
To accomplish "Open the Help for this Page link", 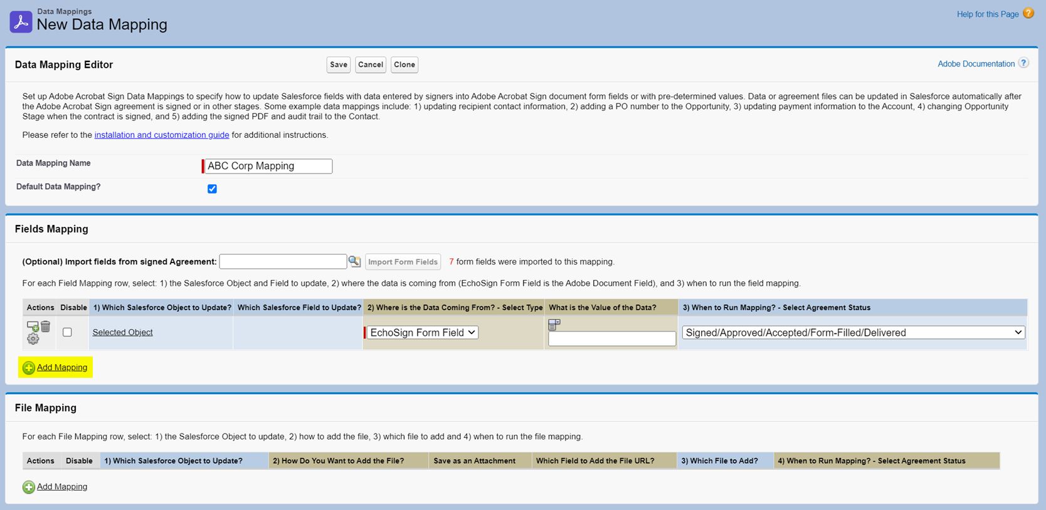I will (x=988, y=14).
